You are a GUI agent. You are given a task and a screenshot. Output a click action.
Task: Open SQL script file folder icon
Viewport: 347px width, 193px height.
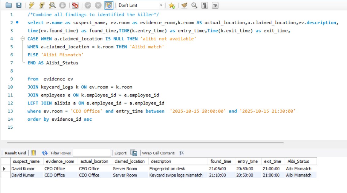coord(9,5)
